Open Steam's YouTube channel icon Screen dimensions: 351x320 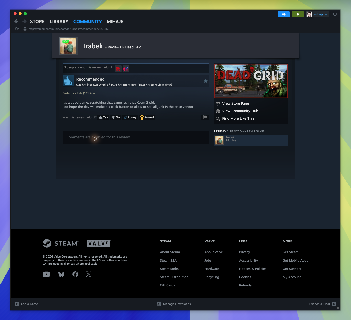[x=46, y=274]
